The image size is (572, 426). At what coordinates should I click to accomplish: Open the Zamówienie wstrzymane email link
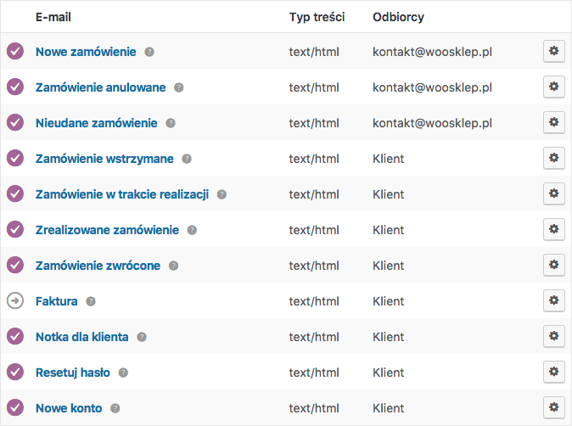coord(104,159)
